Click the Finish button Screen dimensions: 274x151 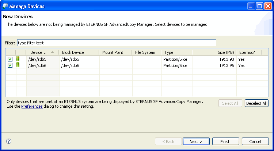coord(226,142)
